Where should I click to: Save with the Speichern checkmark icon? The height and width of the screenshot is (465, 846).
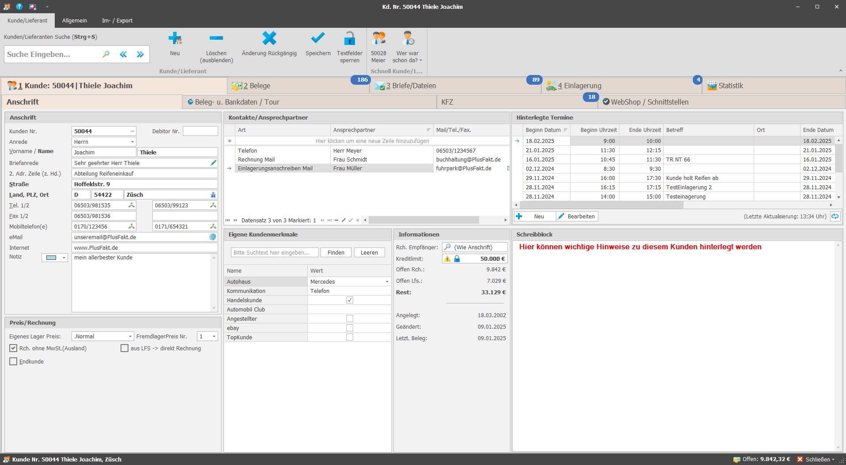tap(318, 38)
